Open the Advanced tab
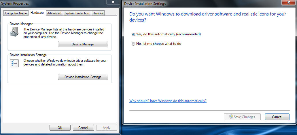 pyautogui.click(x=54, y=13)
